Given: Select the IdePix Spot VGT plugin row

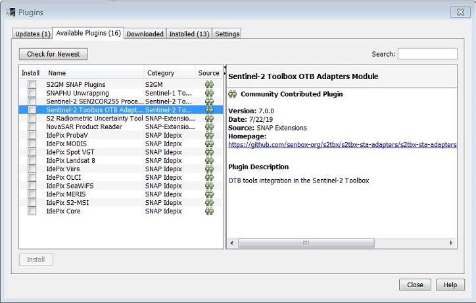Looking at the screenshot, I should 121,151.
